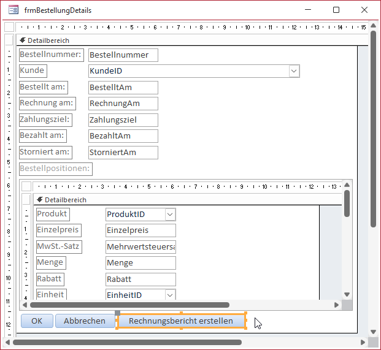381x350 pixels.
Task: Click the OK button
Action: [37, 321]
